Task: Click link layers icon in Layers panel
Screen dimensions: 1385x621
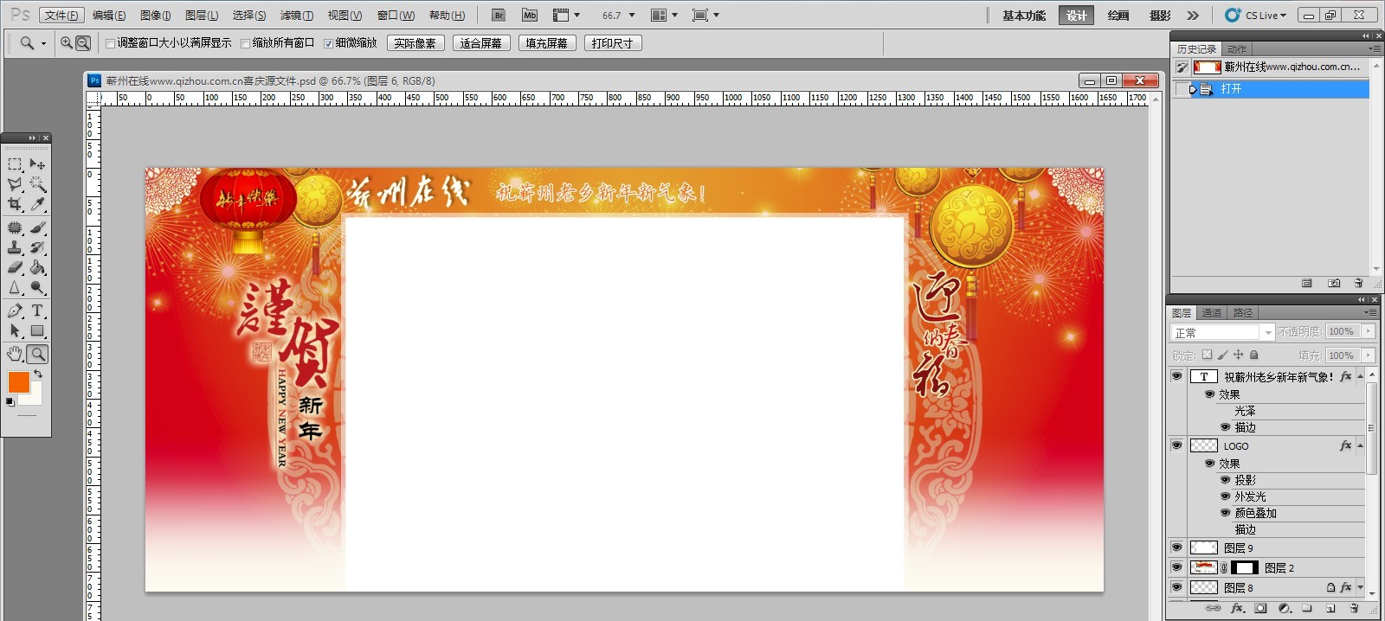Action: (1214, 609)
